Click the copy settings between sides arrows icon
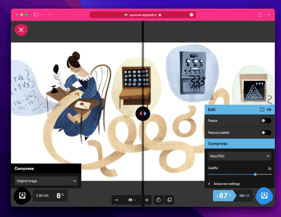The height and width of the screenshot is (217, 281). click(x=269, y=110)
